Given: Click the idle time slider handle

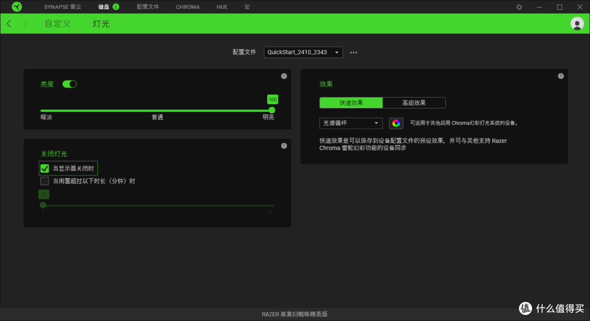Looking at the screenshot, I should point(43,205).
